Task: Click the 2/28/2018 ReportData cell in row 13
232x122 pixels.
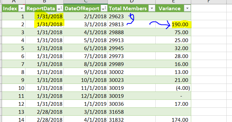Action: pyautogui.click(x=44, y=112)
